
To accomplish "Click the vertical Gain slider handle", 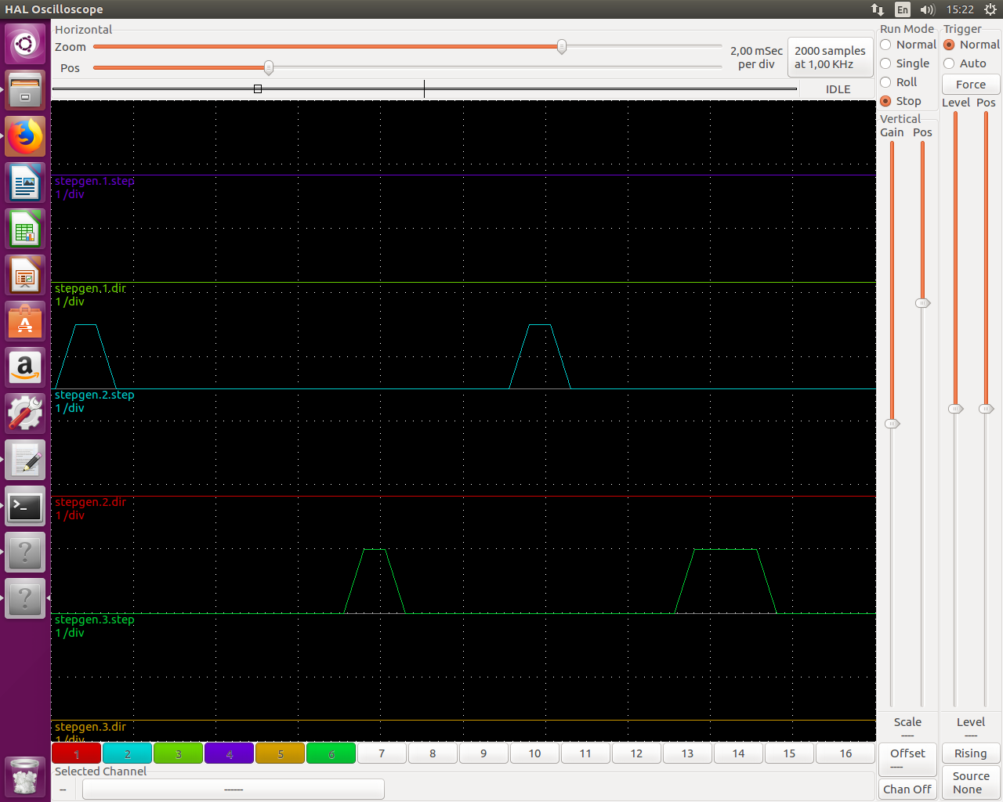I will pyautogui.click(x=892, y=424).
